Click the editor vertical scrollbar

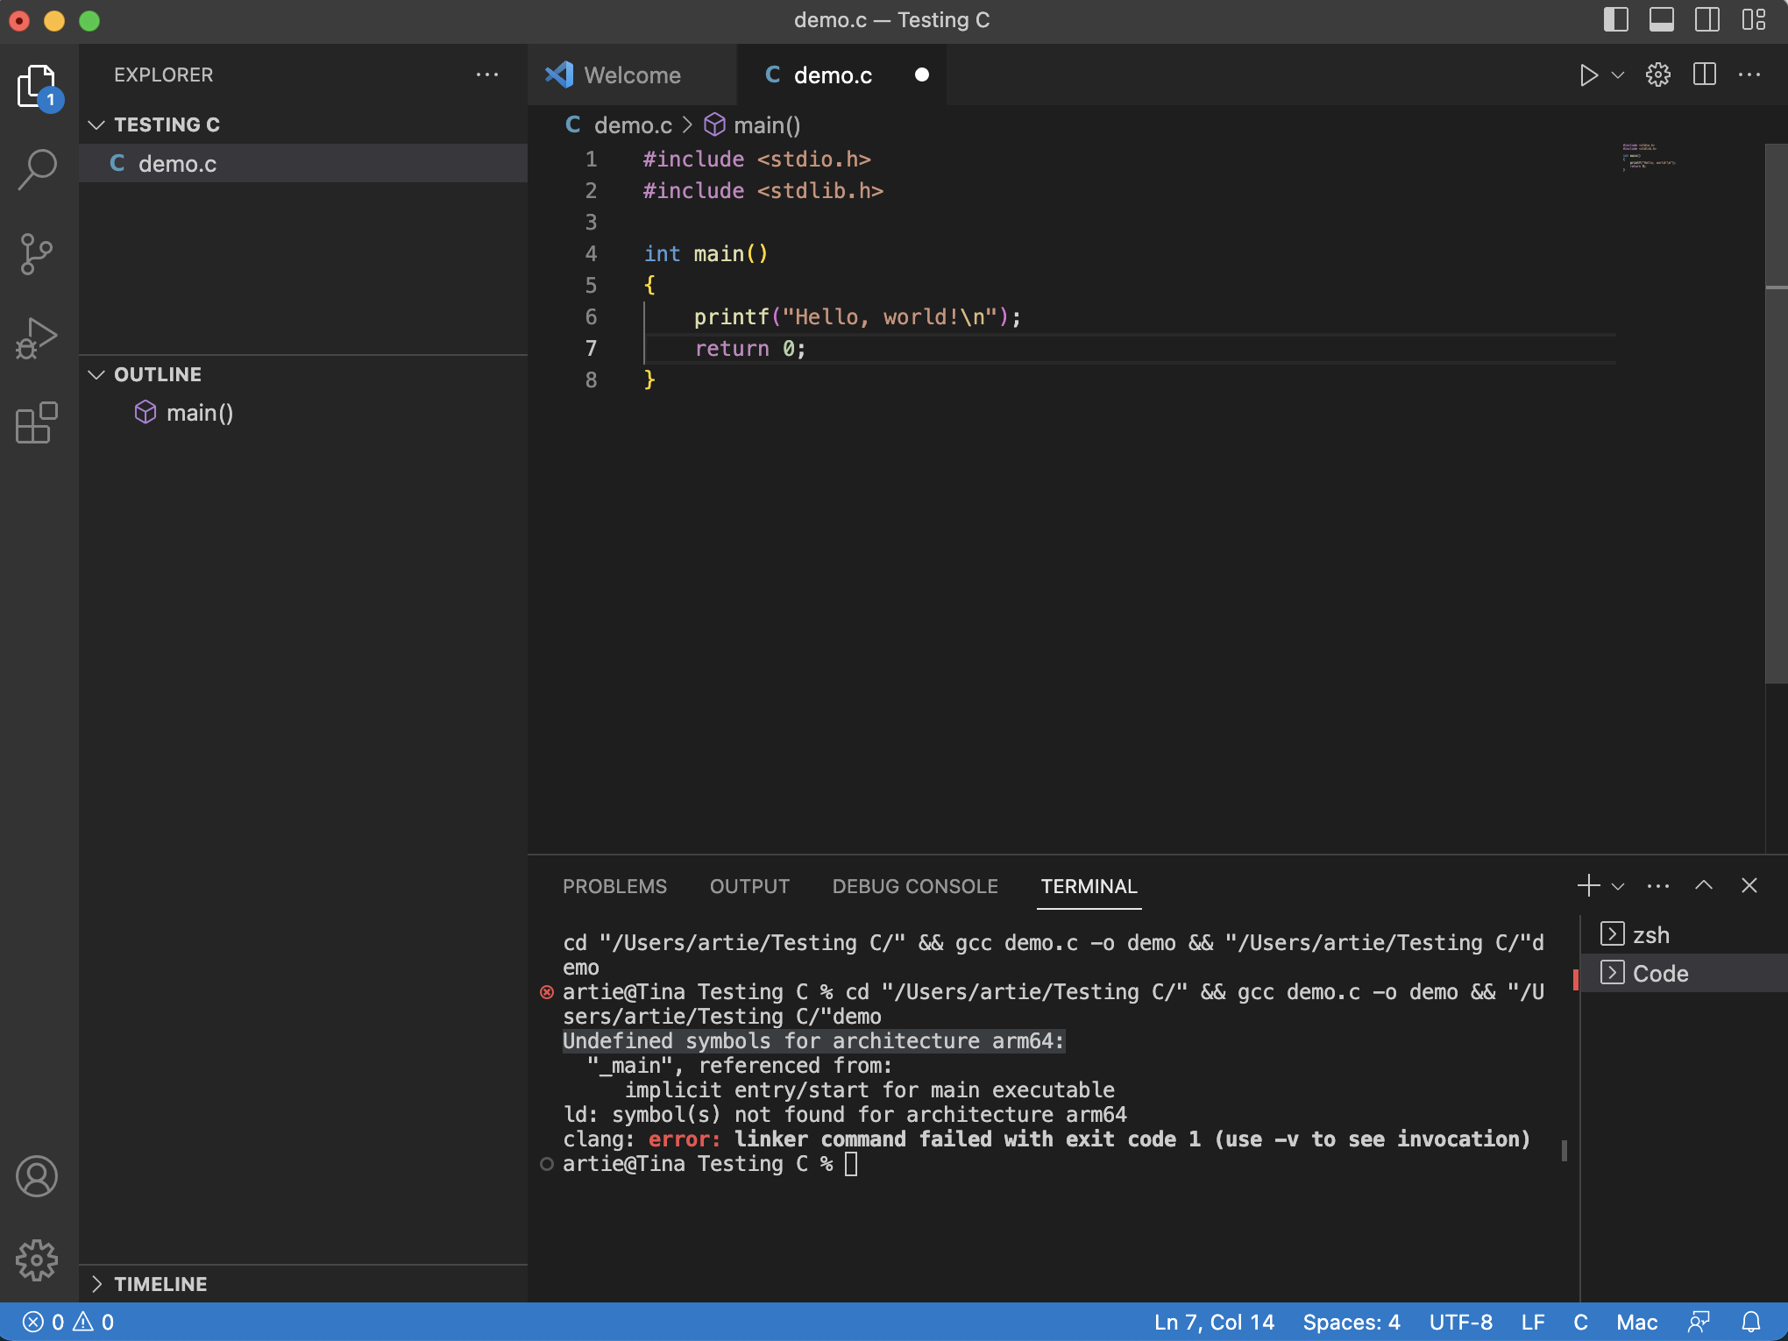click(1776, 412)
